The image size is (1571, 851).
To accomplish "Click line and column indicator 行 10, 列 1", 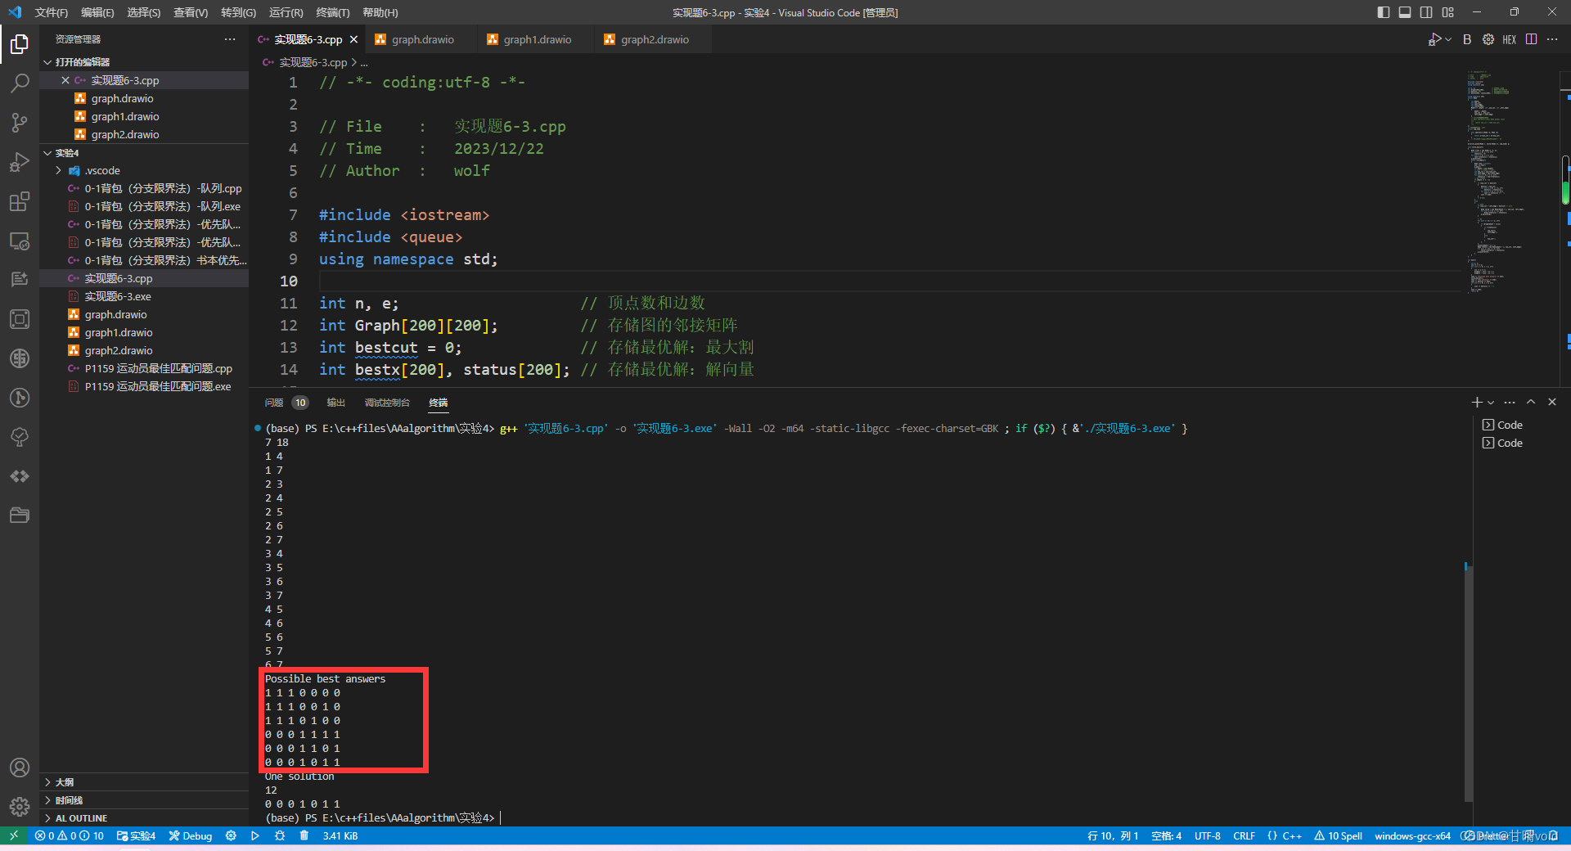I will pos(1113,835).
